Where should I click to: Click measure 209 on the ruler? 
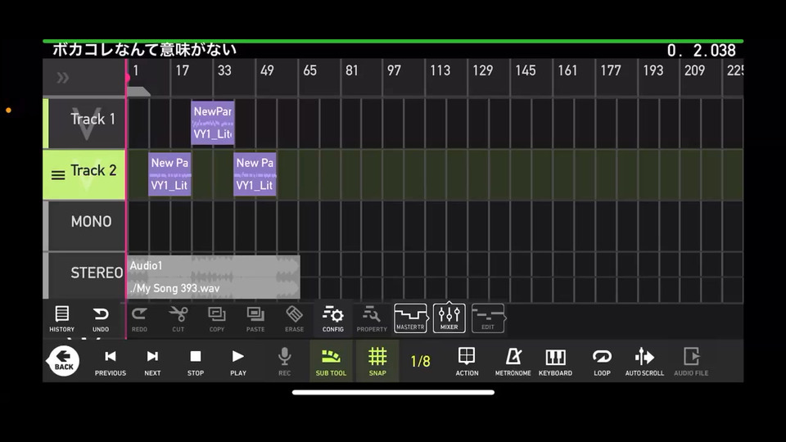click(695, 70)
